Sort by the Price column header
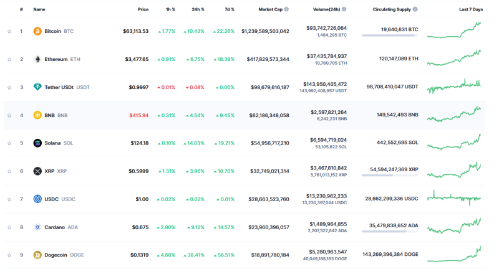The height and width of the screenshot is (269, 499). click(143, 9)
